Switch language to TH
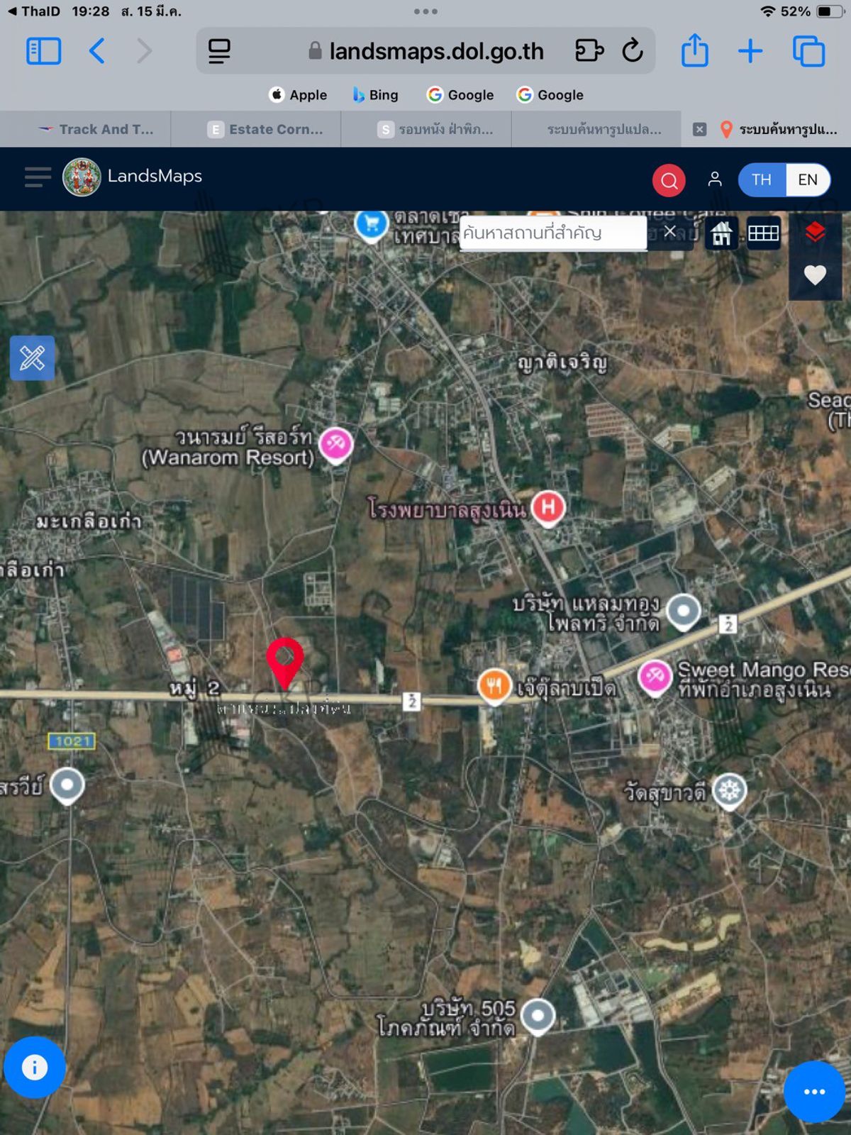851x1135 pixels. 762,179
